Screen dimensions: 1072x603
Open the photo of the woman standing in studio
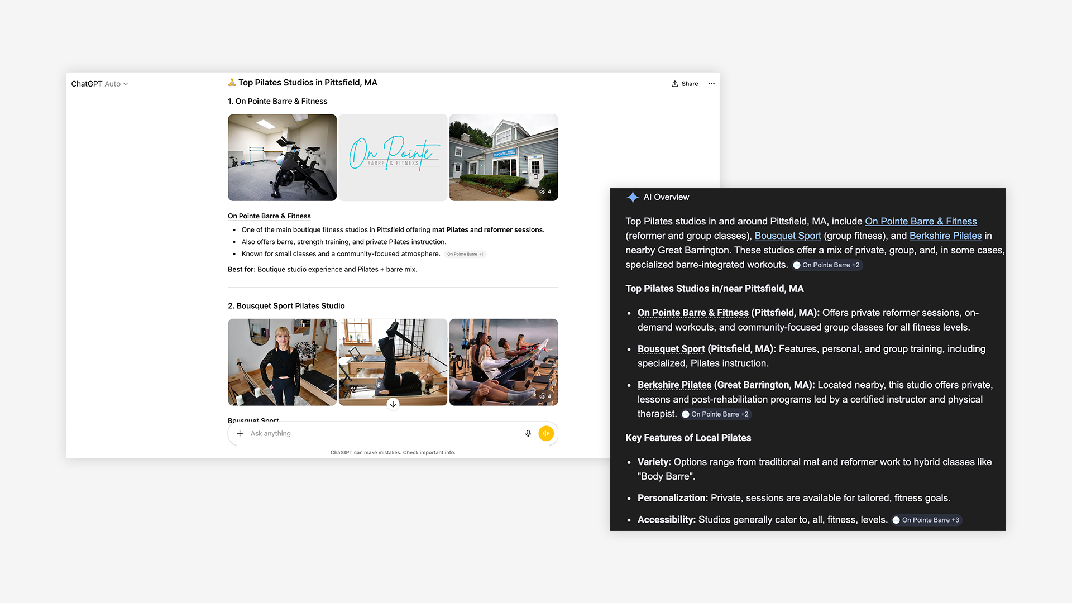pos(282,362)
